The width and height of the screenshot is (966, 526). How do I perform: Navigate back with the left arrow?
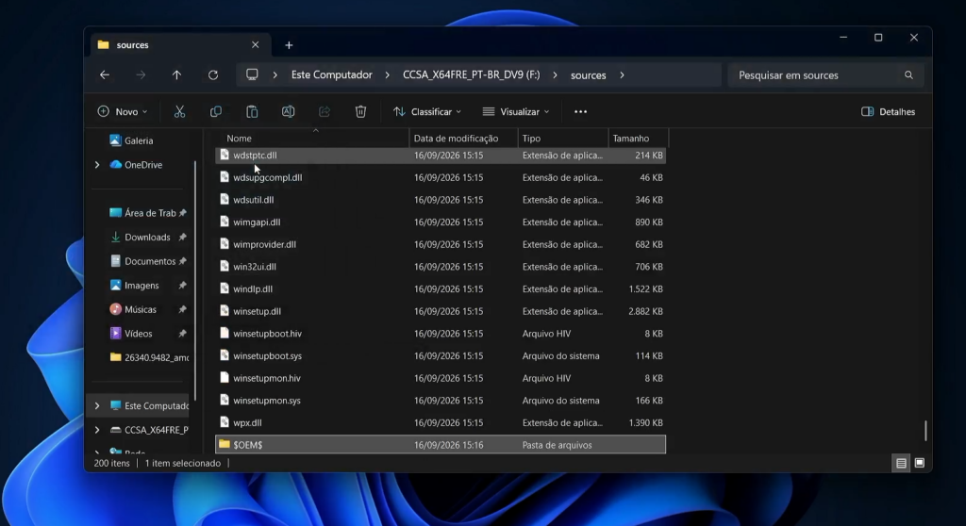[x=105, y=75]
